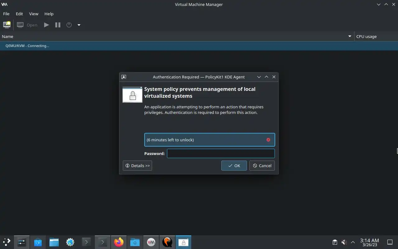Viewport: 398px width, 249px height.
Task: Minimize the Virtual Machine Manager window
Action: 379,4
